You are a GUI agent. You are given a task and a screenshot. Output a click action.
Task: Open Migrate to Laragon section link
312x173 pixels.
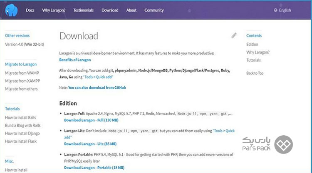coord(21,64)
